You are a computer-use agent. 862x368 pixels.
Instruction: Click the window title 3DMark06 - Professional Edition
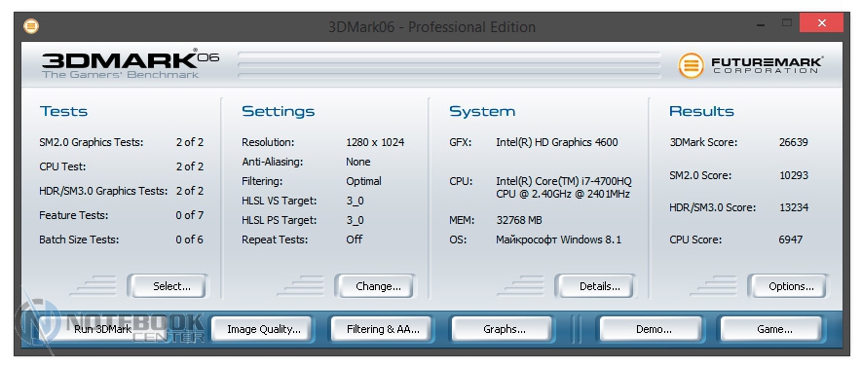pos(431,26)
